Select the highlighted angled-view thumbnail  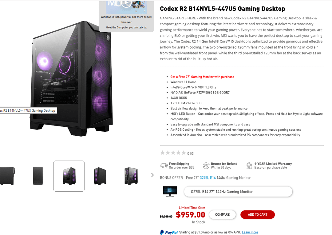coord(69,176)
